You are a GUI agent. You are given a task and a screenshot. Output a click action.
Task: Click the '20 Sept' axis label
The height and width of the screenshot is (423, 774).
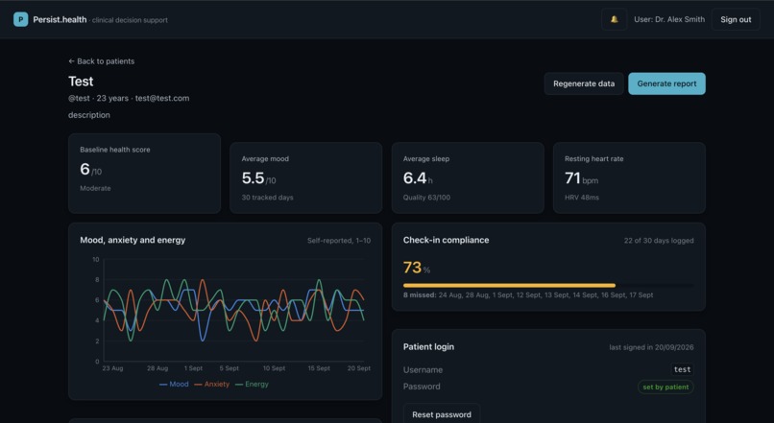click(x=359, y=368)
